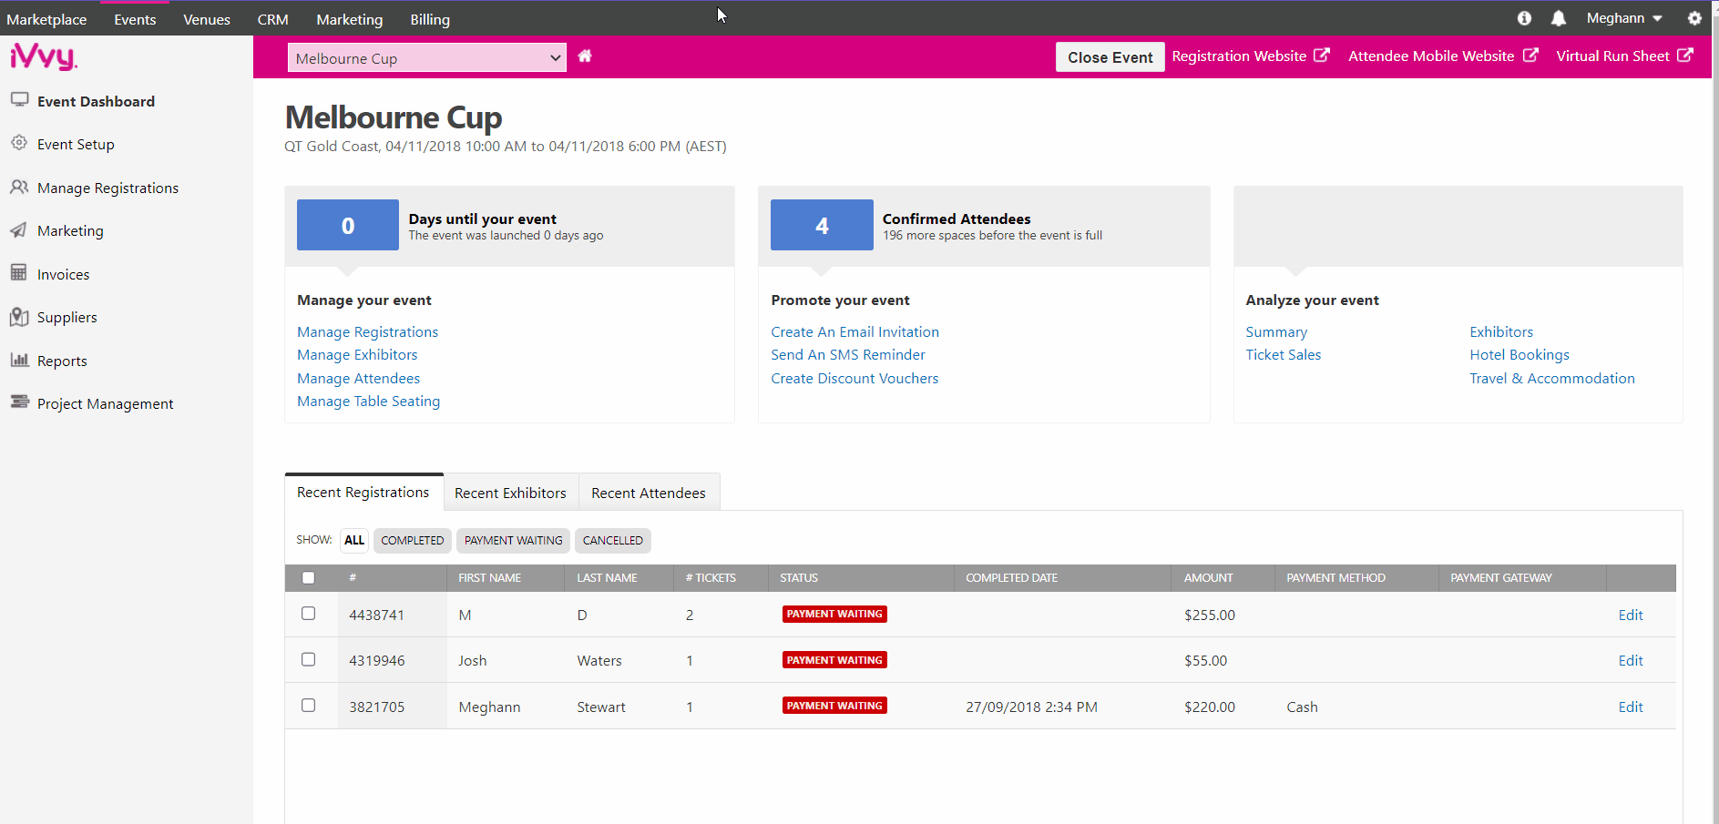This screenshot has width=1719, height=824.
Task: Open the Melbourne Cup event dropdown
Action: [426, 58]
